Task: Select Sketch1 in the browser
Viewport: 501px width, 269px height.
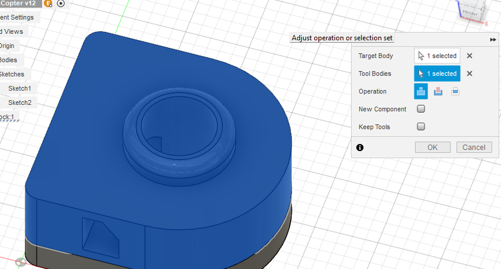Action: tap(20, 88)
